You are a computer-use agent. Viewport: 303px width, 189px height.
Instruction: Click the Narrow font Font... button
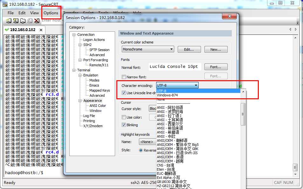point(216,76)
